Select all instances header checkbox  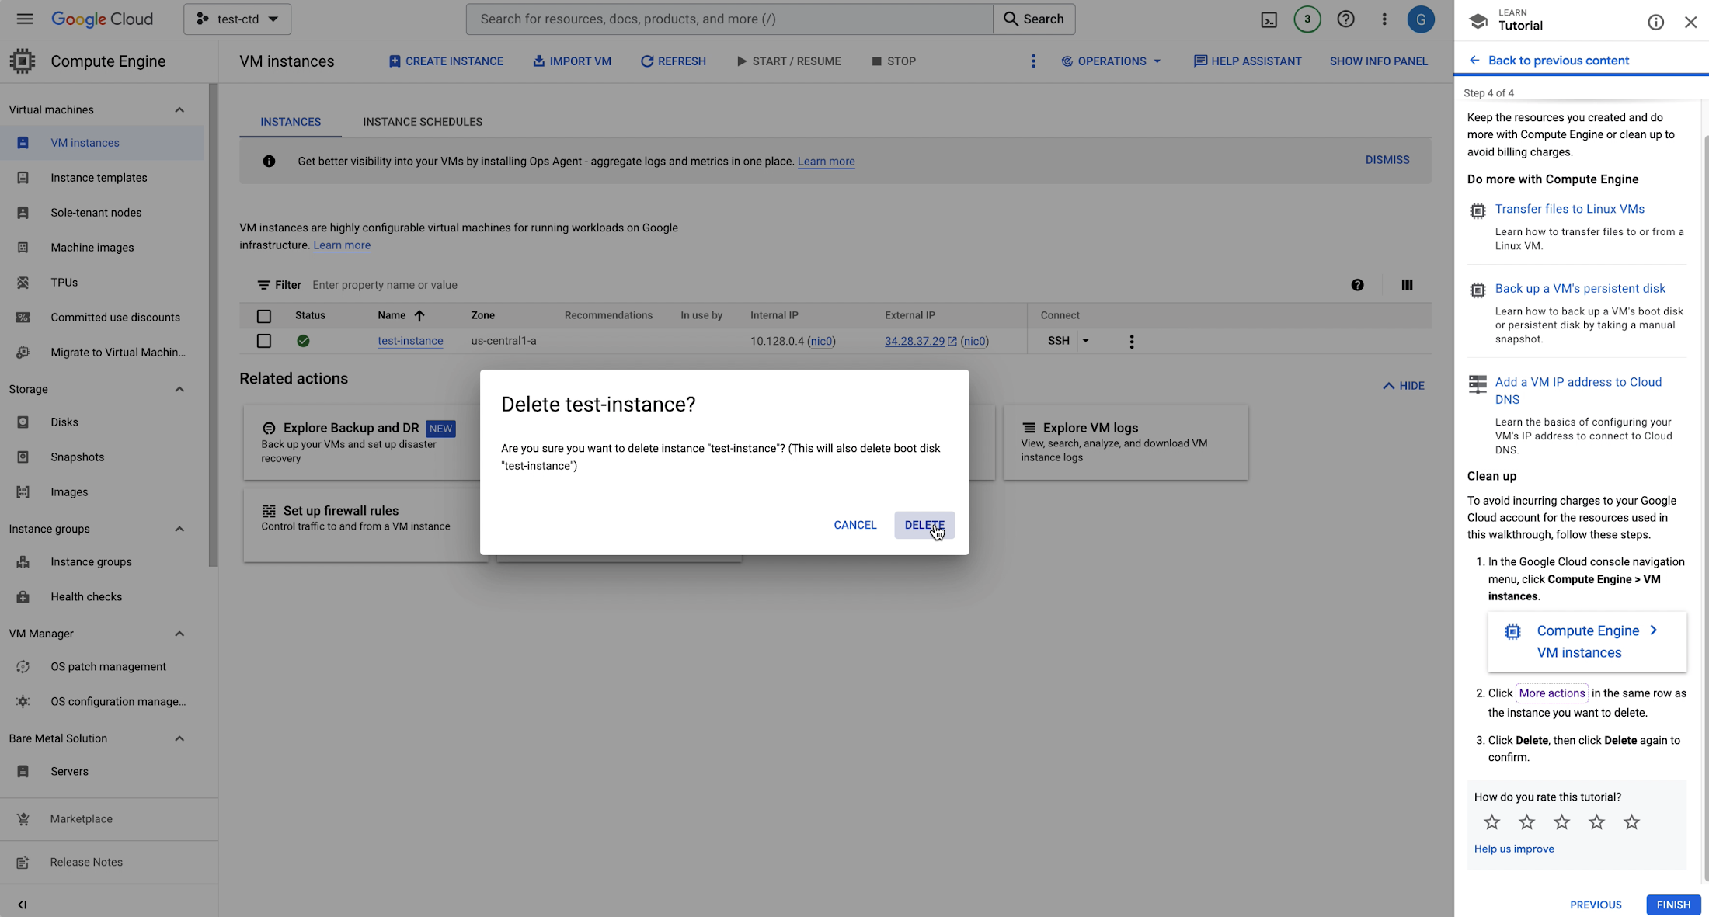point(264,316)
